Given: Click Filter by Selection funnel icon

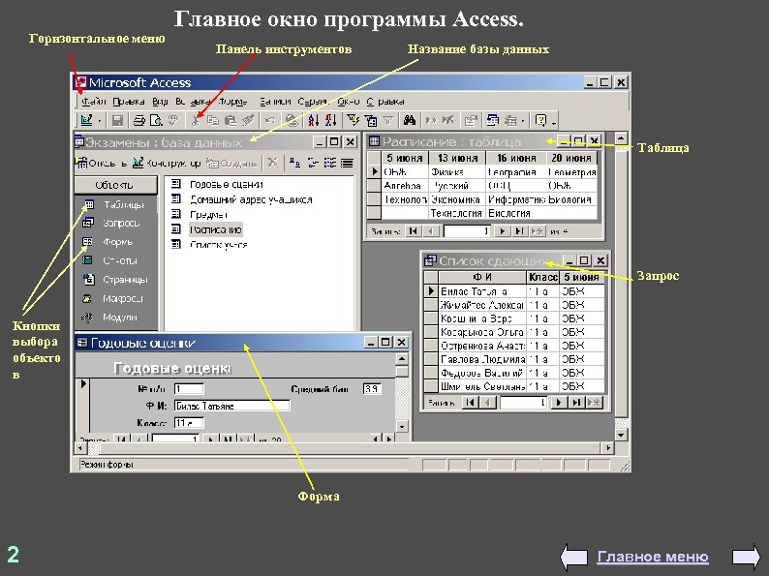Looking at the screenshot, I should 354,120.
